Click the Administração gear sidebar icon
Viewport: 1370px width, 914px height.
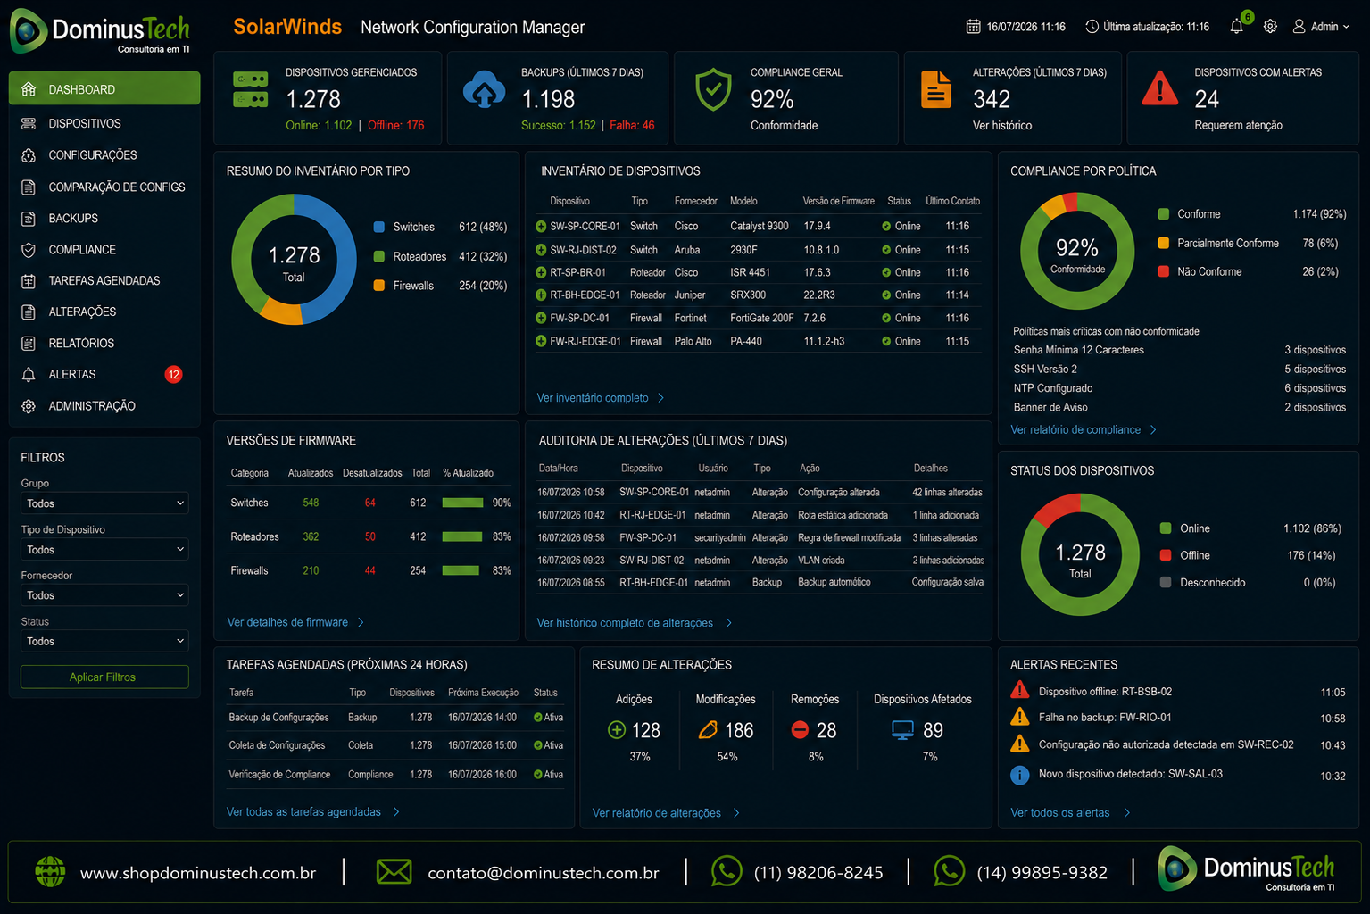(x=29, y=406)
